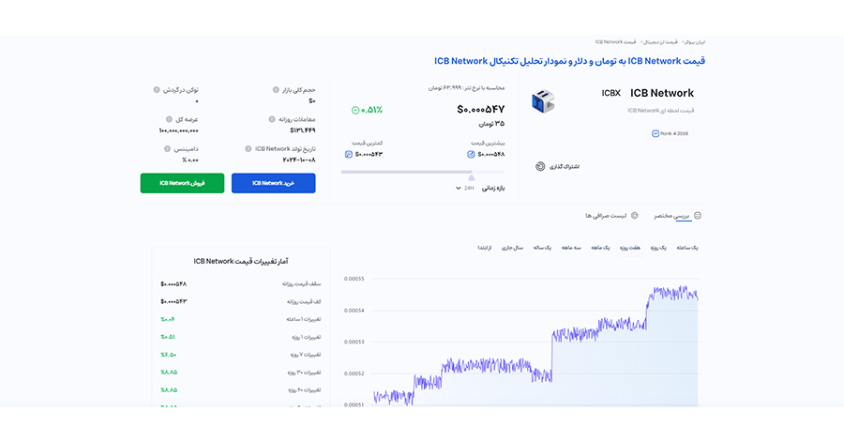
Task: Click the lowest price (کمترین قیمت) chart icon
Action: (x=348, y=155)
